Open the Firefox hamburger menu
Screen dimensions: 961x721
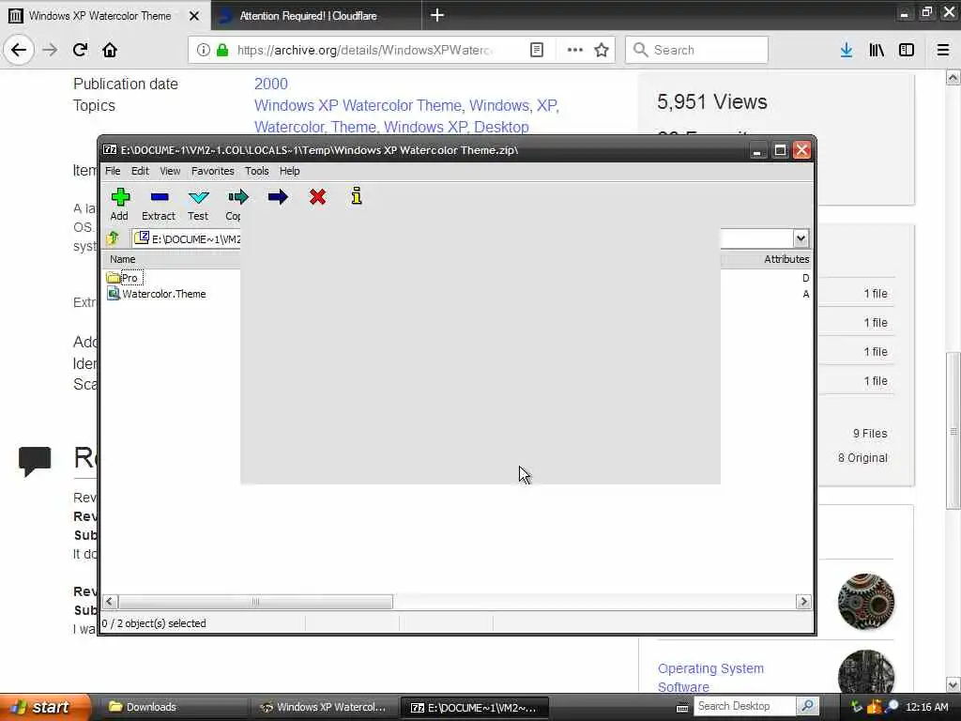[943, 50]
